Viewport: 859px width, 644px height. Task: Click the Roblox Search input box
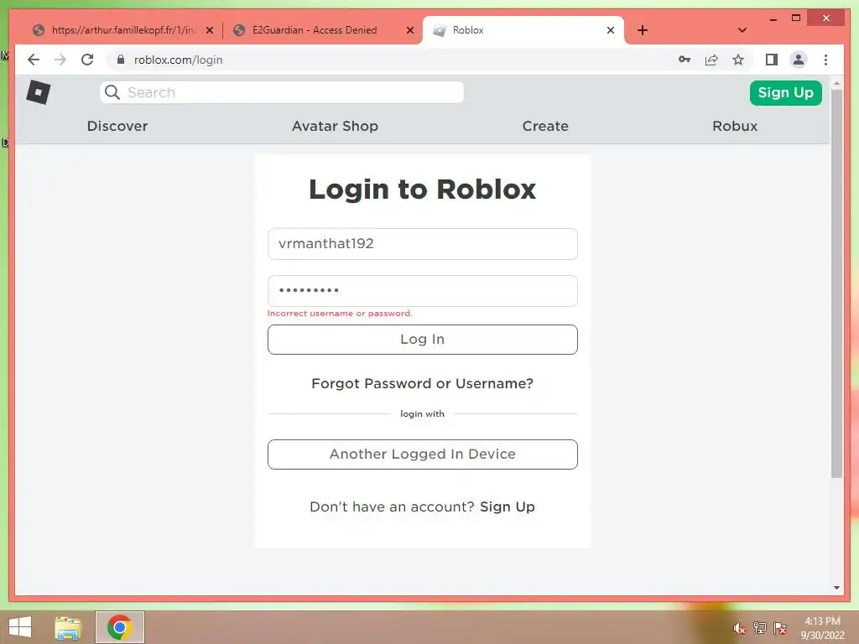pyautogui.click(x=282, y=92)
